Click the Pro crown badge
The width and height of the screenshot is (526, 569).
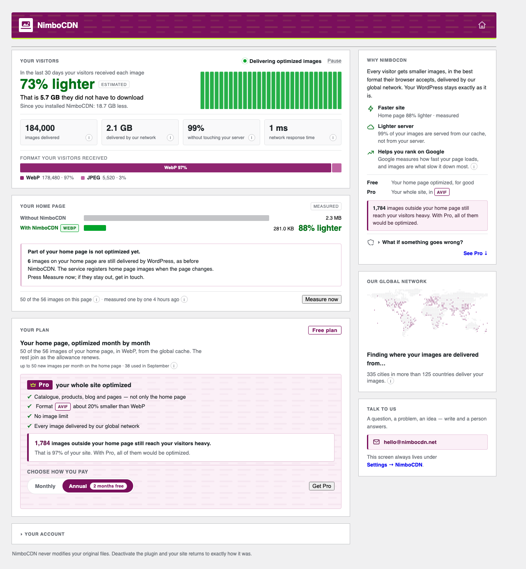point(40,385)
